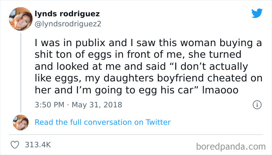Click the boredpanda.com watermark
The image size is (272, 155).
[228, 146]
